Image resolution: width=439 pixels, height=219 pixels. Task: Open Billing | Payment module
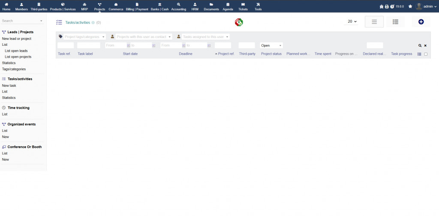point(137,6)
